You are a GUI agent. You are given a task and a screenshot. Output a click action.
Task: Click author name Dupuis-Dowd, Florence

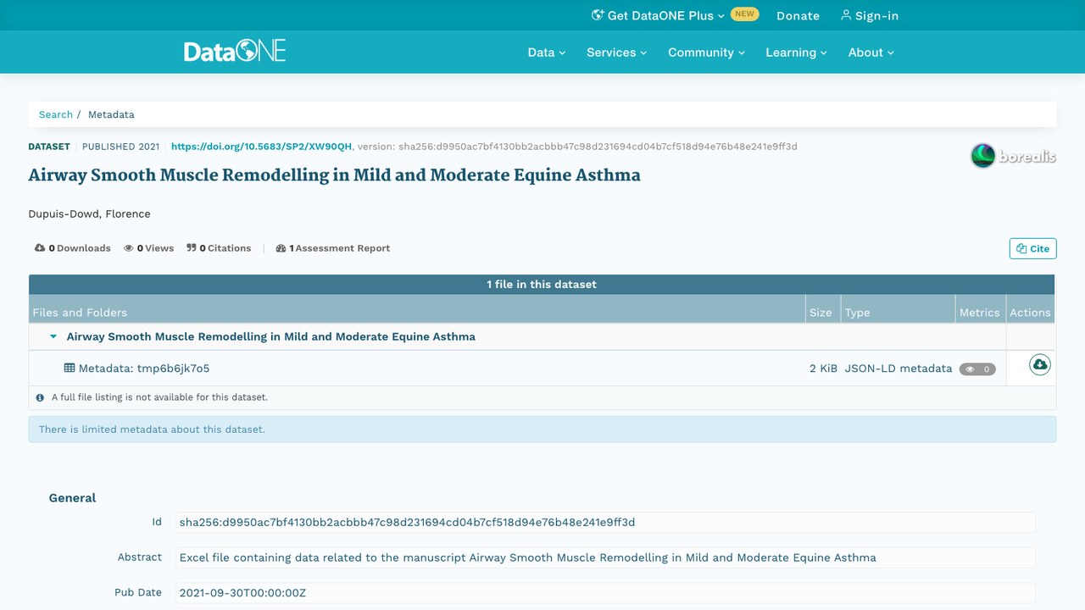click(89, 213)
